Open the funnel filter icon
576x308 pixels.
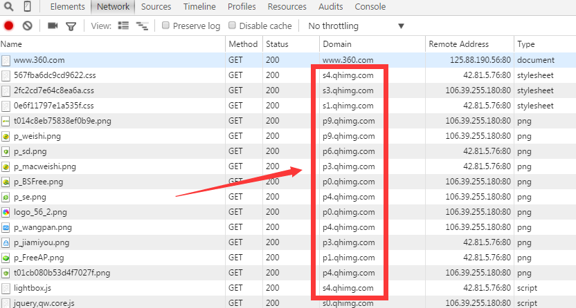pyautogui.click(x=71, y=26)
